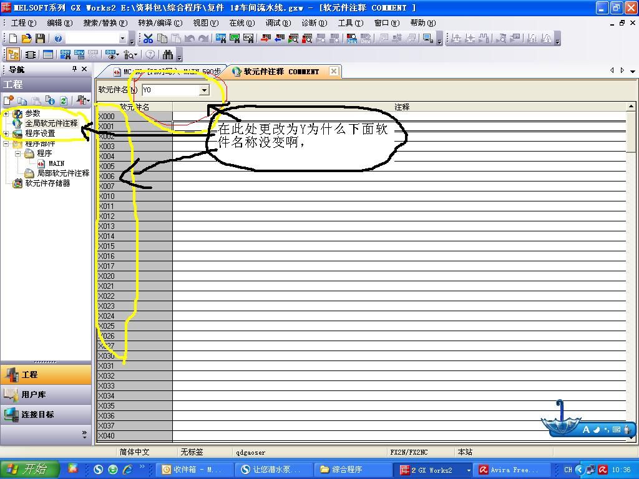The image size is (639, 479).
Task: Click the black chip module icon
Action: [30, 54]
